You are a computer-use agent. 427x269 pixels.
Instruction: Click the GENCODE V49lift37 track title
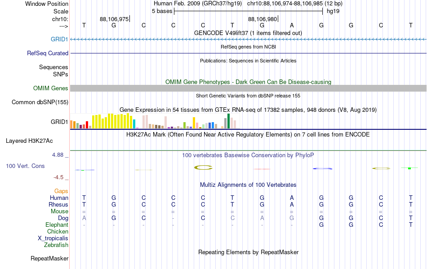coord(248,33)
